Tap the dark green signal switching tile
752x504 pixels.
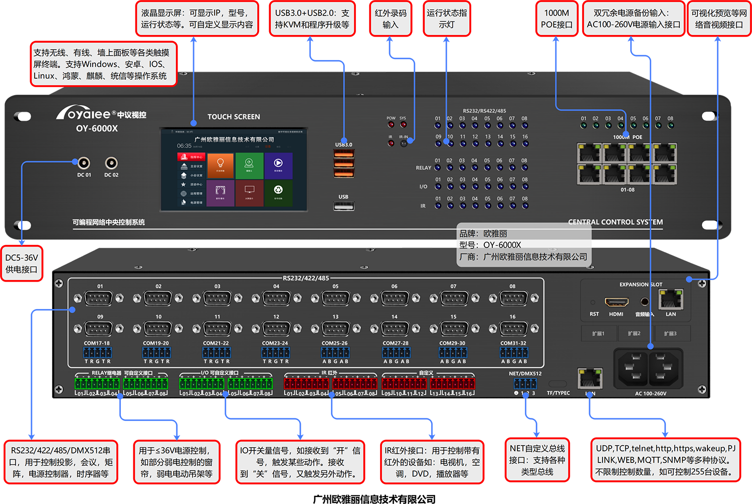pyautogui.click(x=278, y=193)
